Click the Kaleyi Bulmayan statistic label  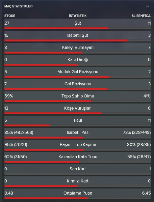pos(78,48)
